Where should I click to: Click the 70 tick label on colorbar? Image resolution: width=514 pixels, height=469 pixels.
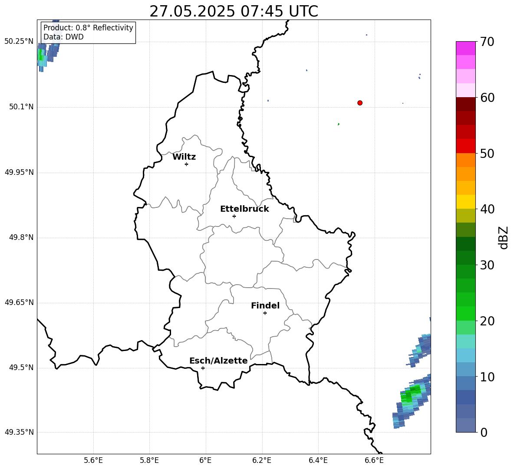pyautogui.click(x=487, y=42)
